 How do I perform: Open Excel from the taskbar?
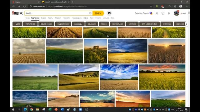(x=50, y=110)
